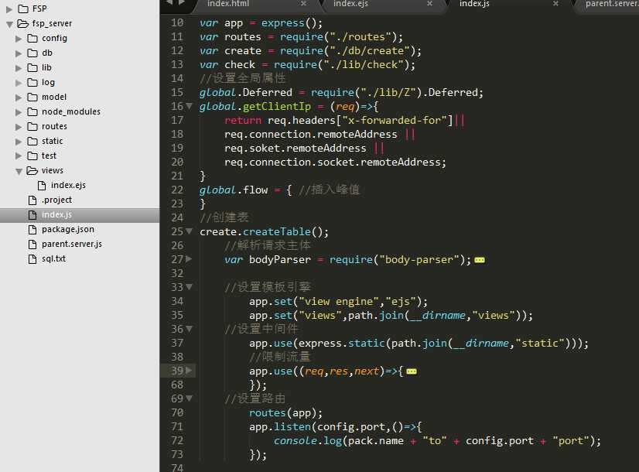Click the .project file icon
The image size is (639, 472).
click(32, 200)
